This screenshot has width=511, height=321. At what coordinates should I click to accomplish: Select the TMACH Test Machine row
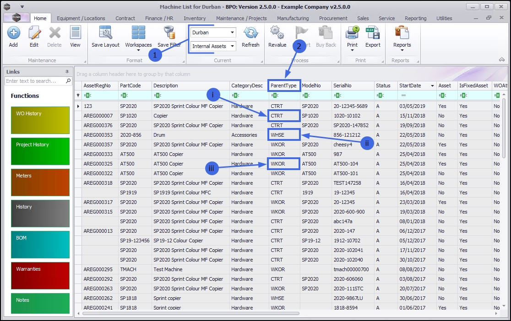(287, 270)
